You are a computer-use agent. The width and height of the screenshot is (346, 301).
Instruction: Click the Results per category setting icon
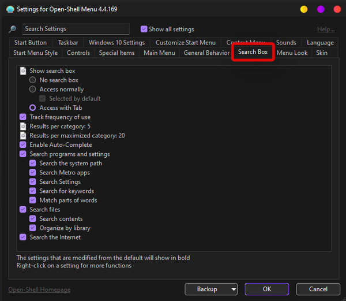(x=23, y=127)
